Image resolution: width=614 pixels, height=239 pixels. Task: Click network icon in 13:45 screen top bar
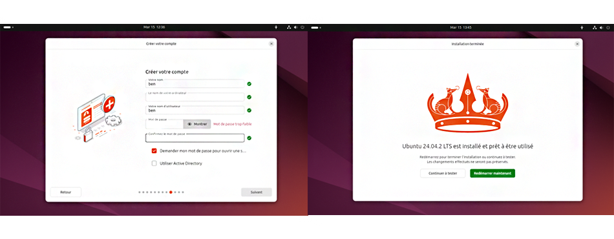[x=595, y=27]
